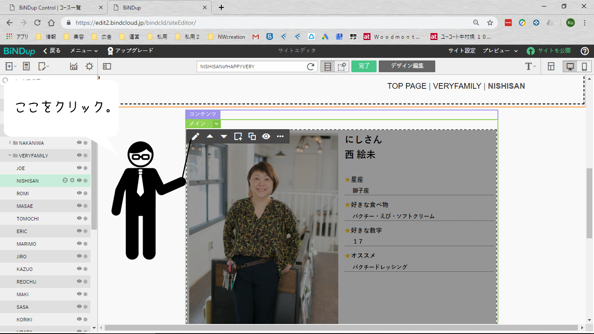Switch to smartphone preview
The width and height of the screenshot is (594, 334).
click(584, 66)
